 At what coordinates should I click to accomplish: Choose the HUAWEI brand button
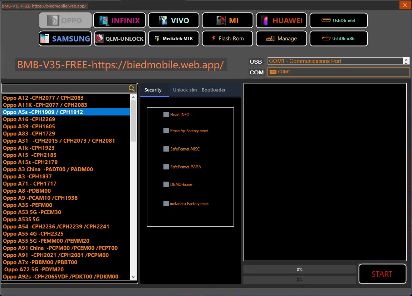[x=281, y=20]
